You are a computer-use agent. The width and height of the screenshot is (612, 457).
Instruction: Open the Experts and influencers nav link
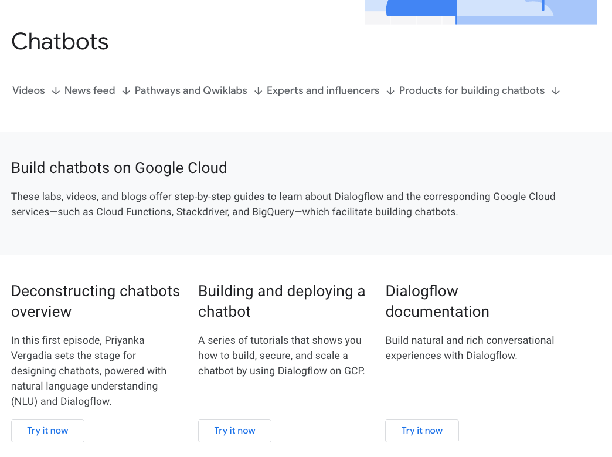(323, 90)
